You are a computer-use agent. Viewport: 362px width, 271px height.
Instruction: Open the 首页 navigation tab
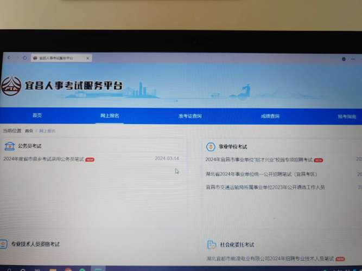(37, 115)
